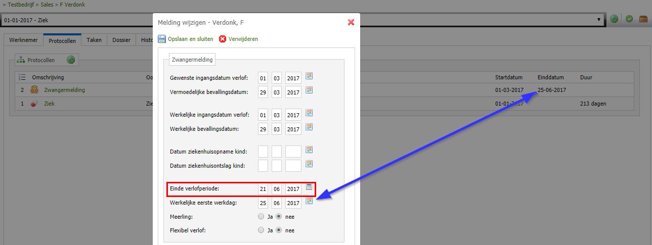Click year field of Einde verlofperiode
This screenshot has width=652, height=245.
click(x=293, y=189)
